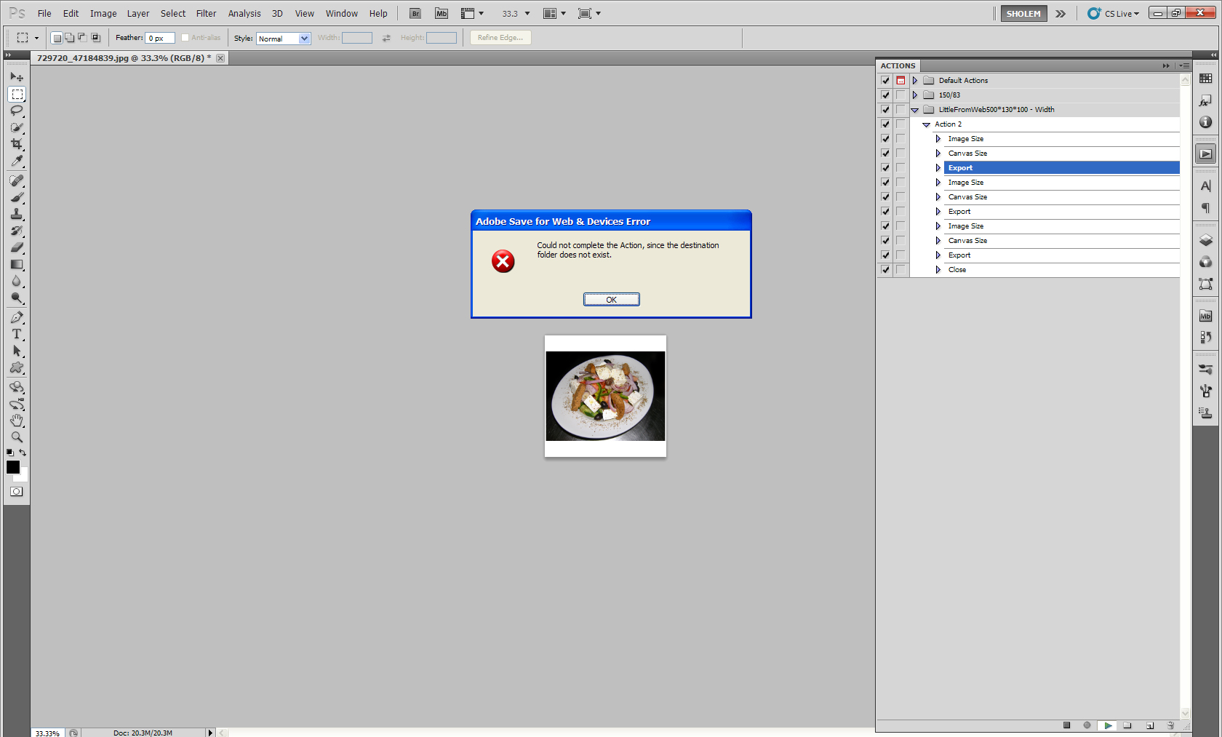
Task: Expand the highlighted Export step
Action: coord(938,168)
